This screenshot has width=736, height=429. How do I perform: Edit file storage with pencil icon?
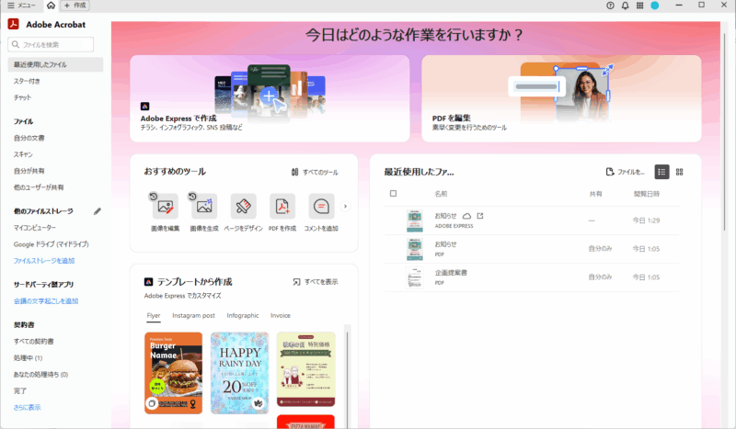[x=98, y=211]
